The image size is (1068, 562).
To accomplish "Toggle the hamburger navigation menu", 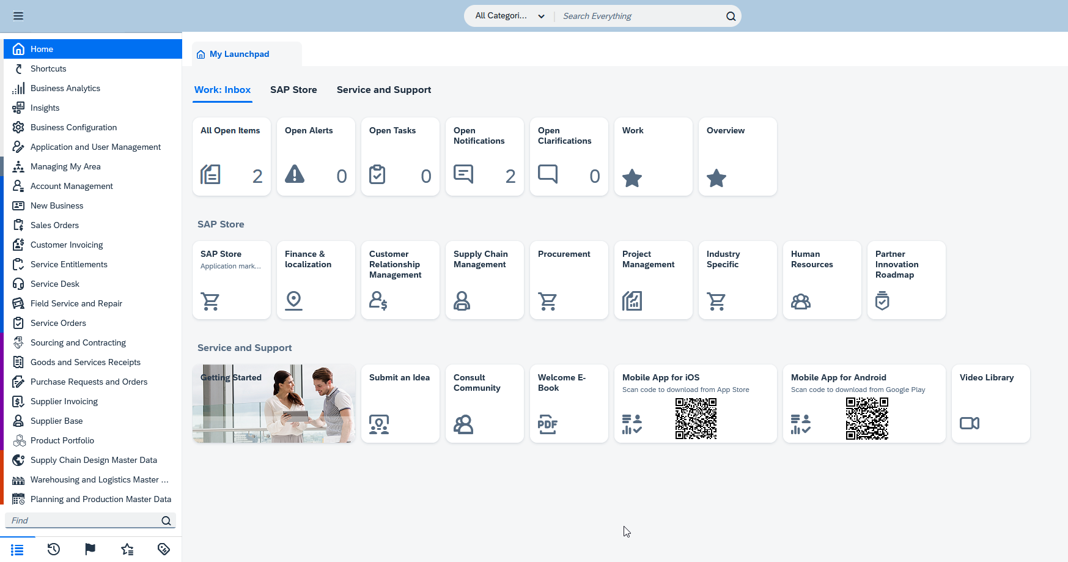I will point(18,16).
